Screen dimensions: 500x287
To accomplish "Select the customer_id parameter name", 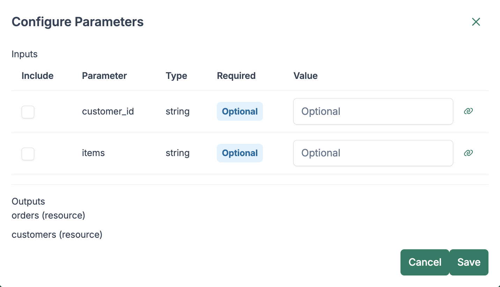I will [108, 111].
